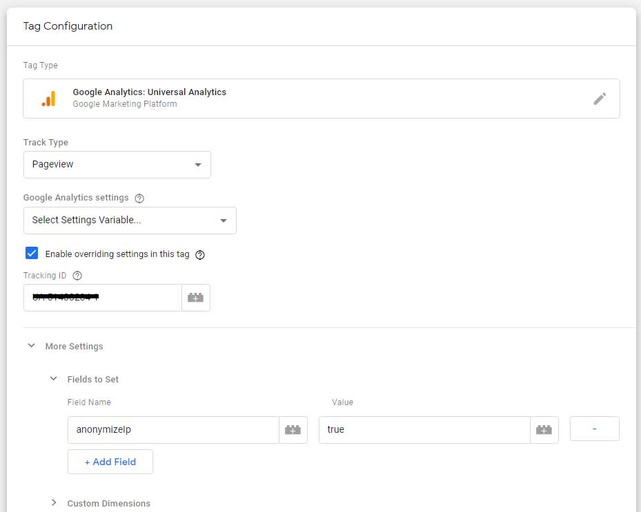
Task: Open the Track Type Pageview dropdown
Action: point(117,165)
